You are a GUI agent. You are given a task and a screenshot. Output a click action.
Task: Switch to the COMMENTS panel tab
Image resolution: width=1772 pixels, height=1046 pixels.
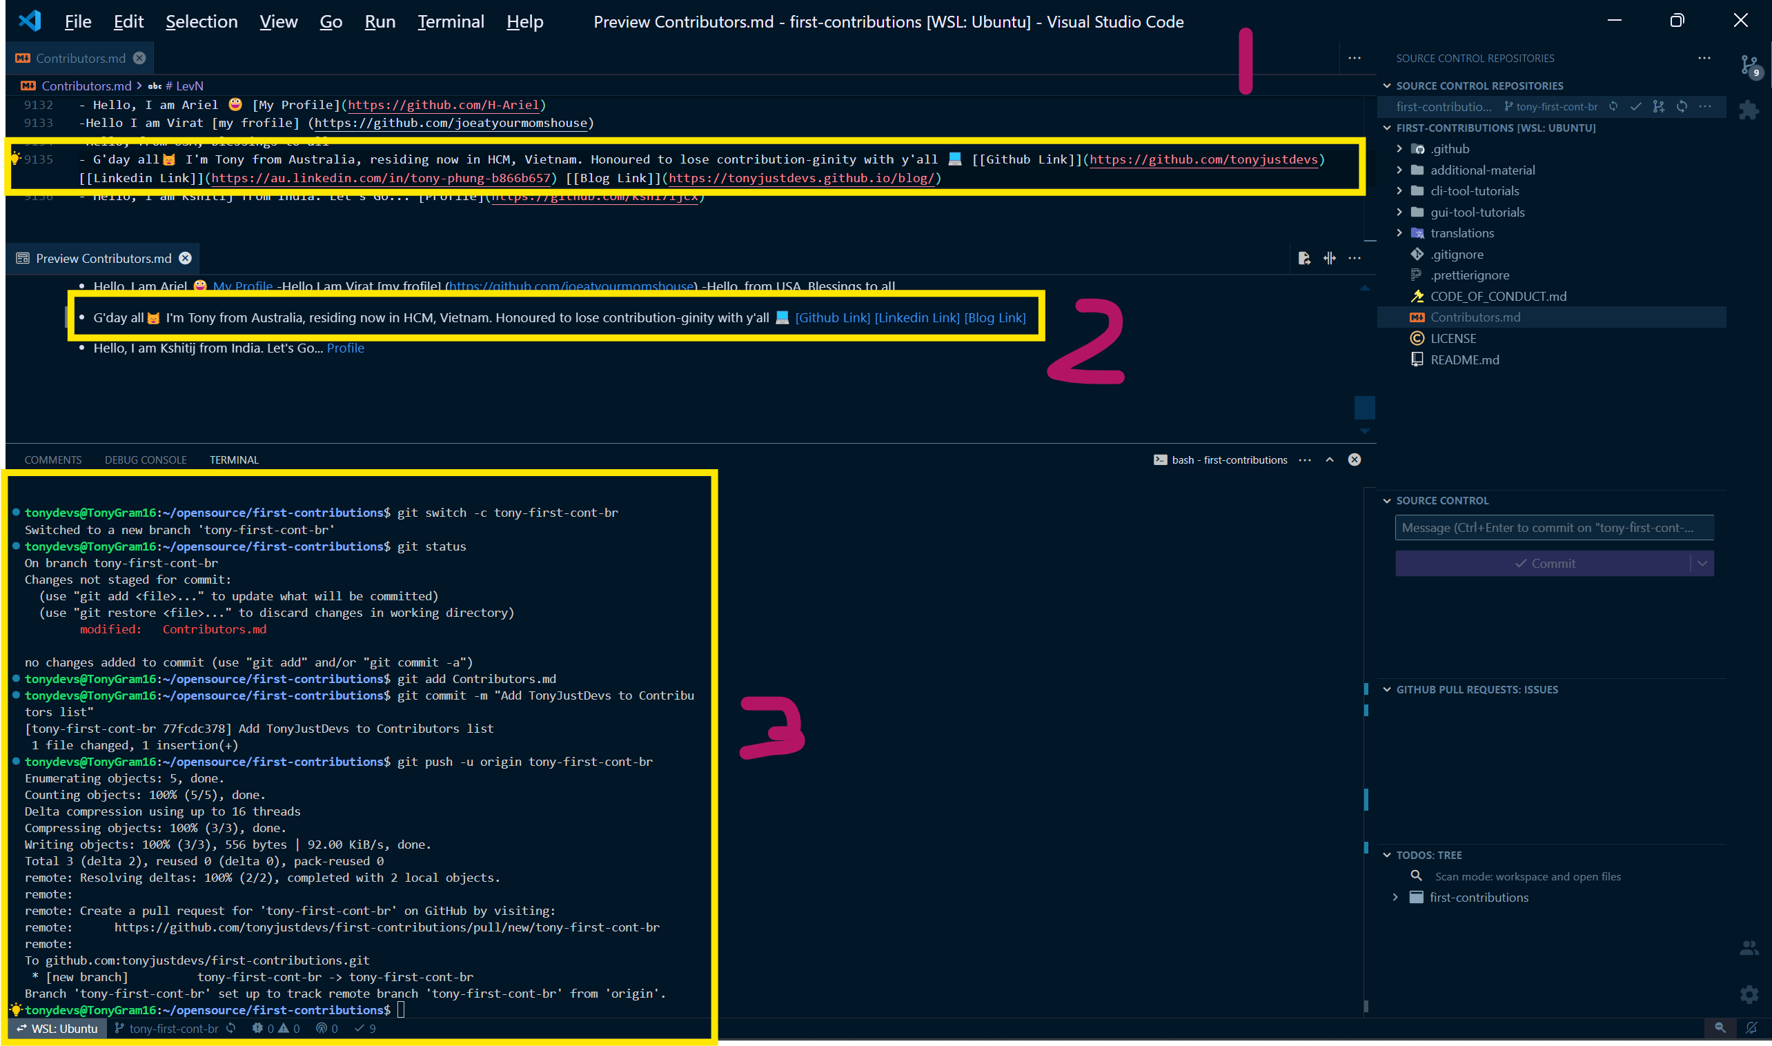[53, 460]
